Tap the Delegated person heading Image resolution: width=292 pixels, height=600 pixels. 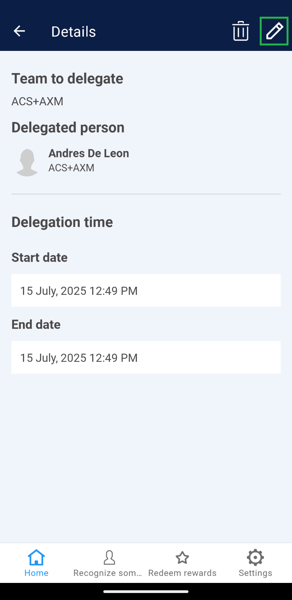pos(68,127)
